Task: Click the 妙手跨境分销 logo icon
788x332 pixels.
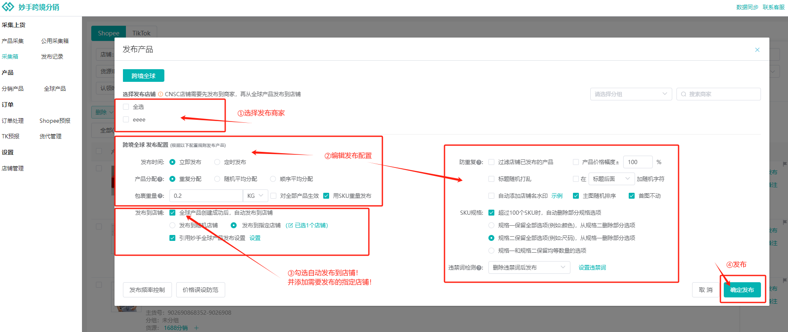Action: pyautogui.click(x=8, y=7)
